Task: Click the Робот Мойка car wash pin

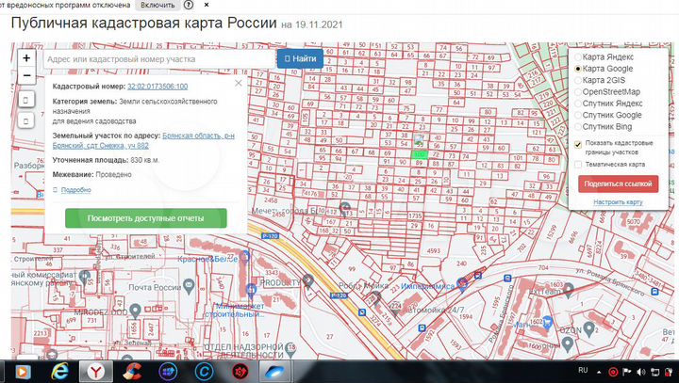Action: pos(375,297)
